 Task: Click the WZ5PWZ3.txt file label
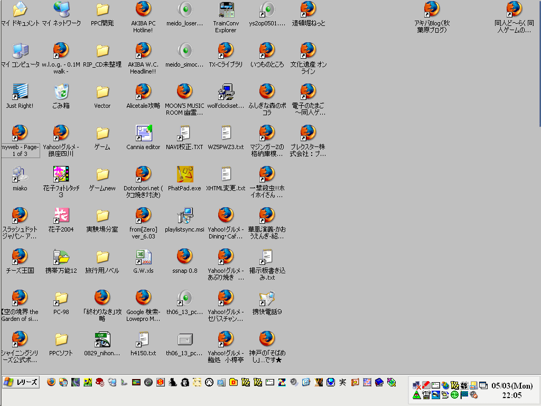(x=226, y=147)
